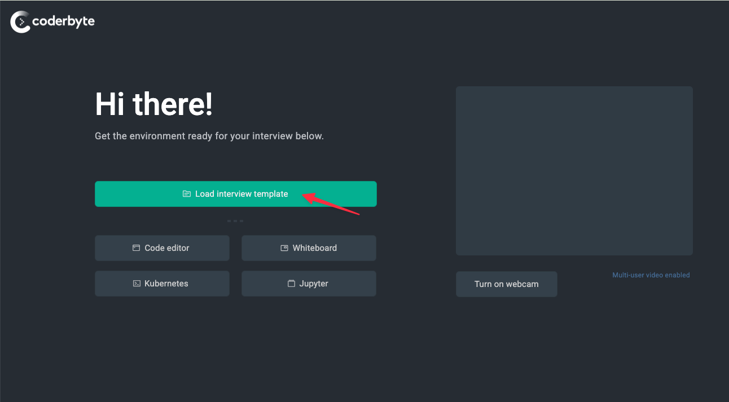The image size is (729, 402).
Task: Click the empty webcam preview panel
Action: pos(574,170)
